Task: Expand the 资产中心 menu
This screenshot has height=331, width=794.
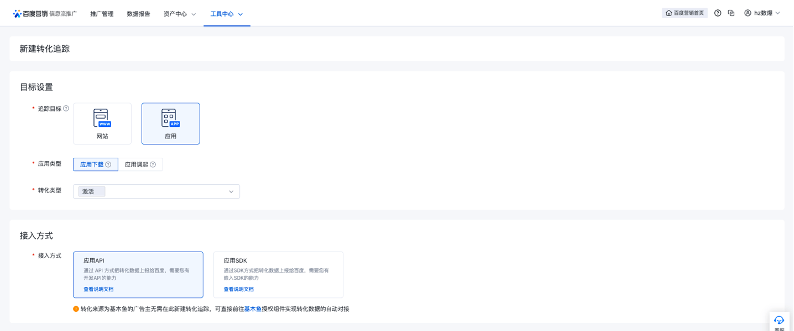Action: coord(180,14)
